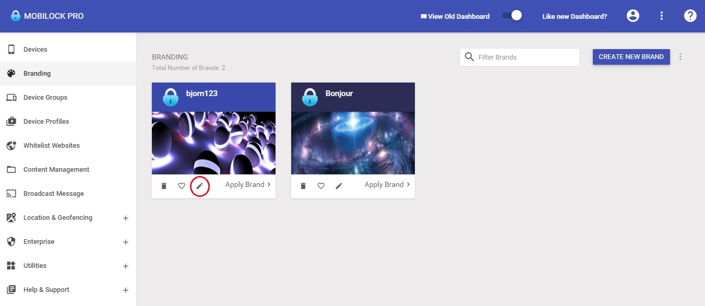705x306 pixels.
Task: Click the Branding palette icon
Action: [x=11, y=74]
